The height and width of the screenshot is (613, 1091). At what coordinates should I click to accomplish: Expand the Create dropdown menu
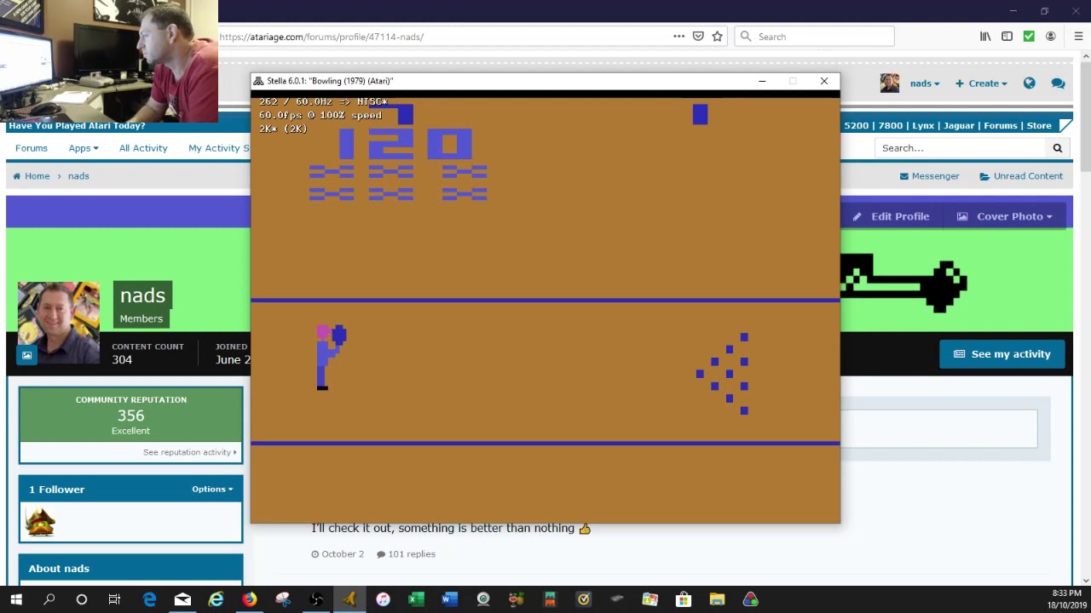coord(981,83)
